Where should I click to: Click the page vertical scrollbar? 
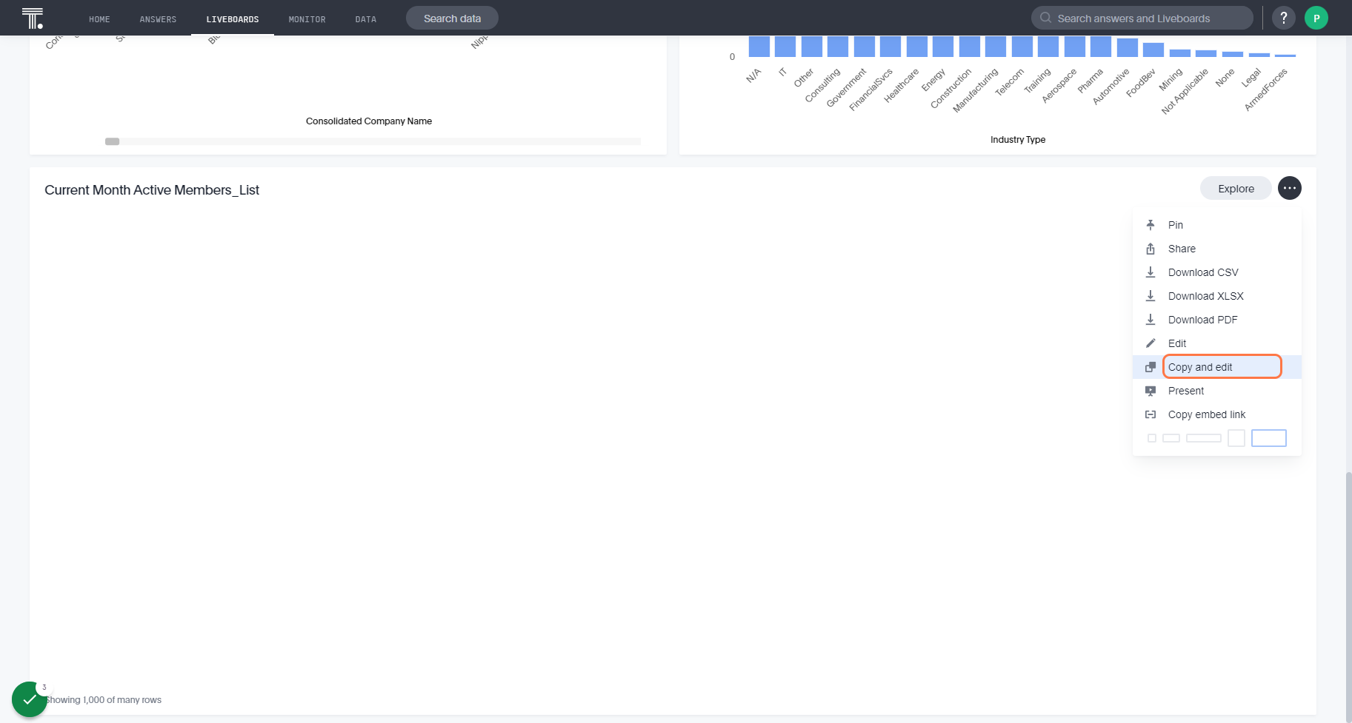[1348, 596]
